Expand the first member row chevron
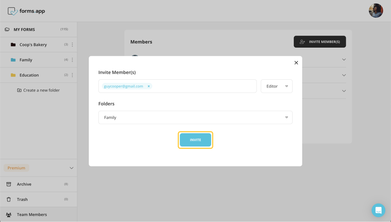Viewport: 391px width, 222px height. coord(344,60)
